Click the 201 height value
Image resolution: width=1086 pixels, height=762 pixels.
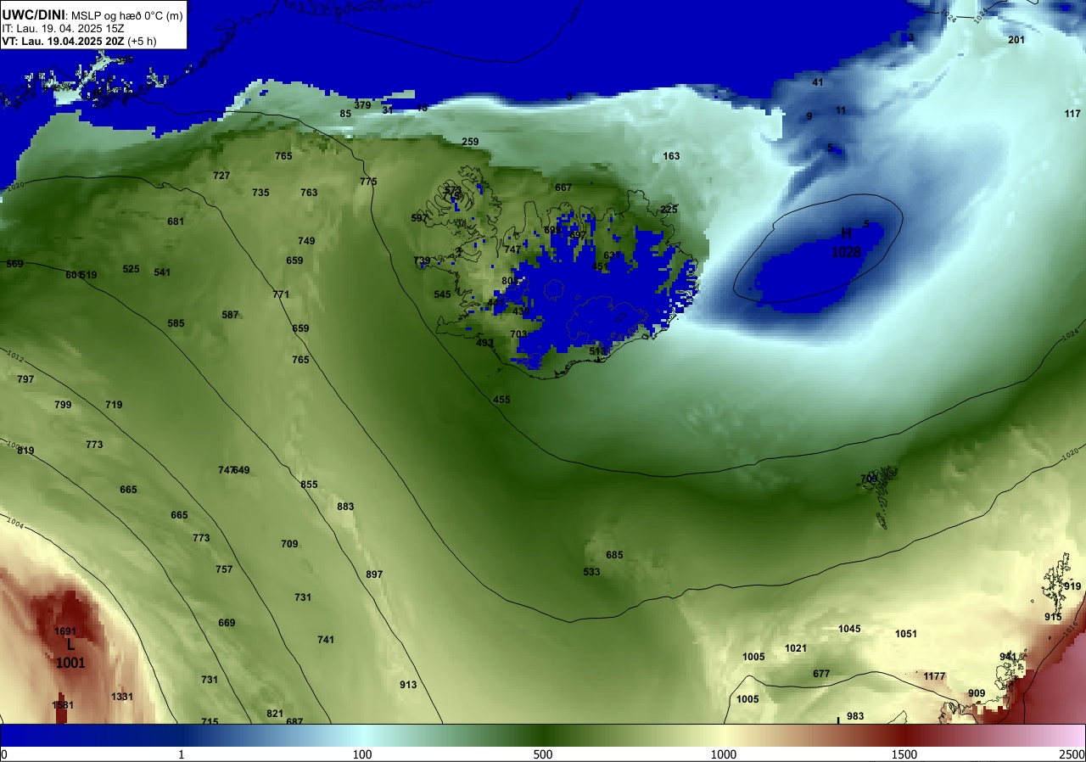coord(1016,40)
